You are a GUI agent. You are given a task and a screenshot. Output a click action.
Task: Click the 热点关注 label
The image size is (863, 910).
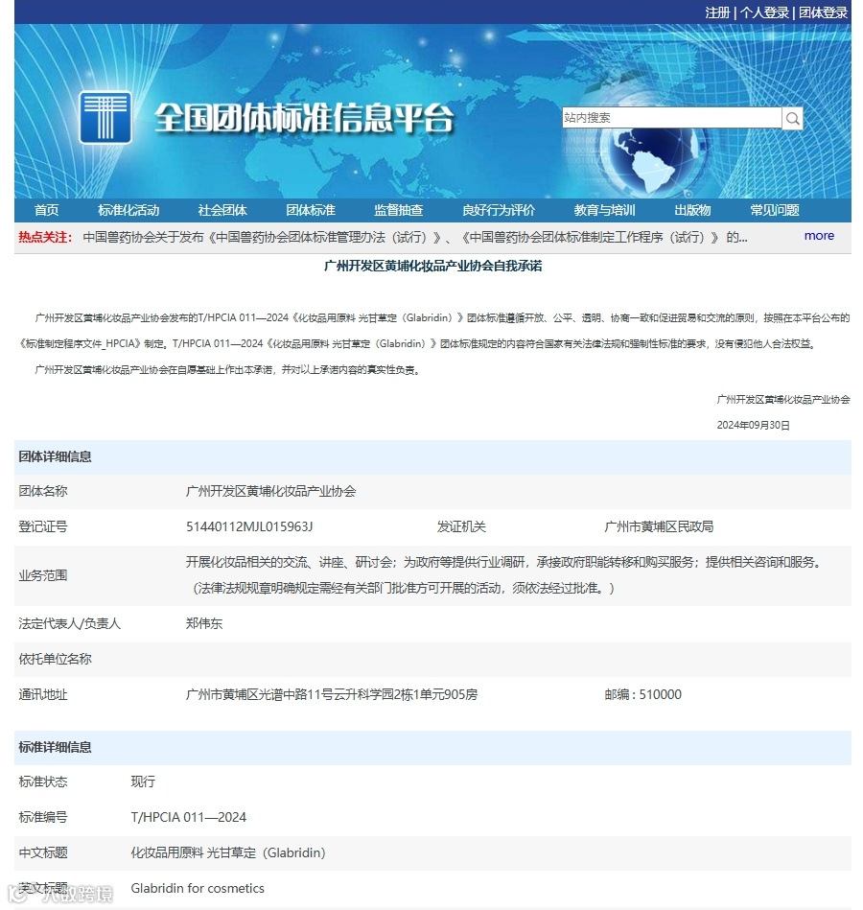(x=45, y=238)
